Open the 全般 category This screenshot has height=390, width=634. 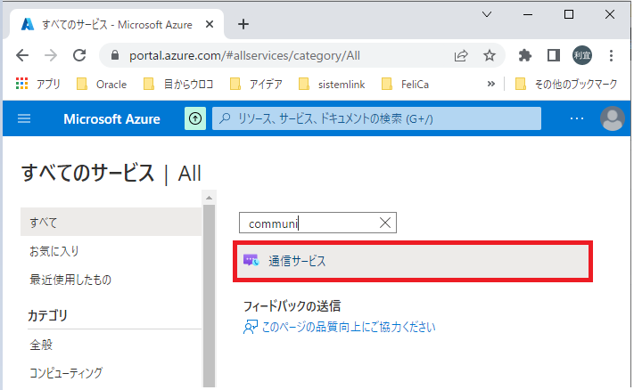coord(41,345)
